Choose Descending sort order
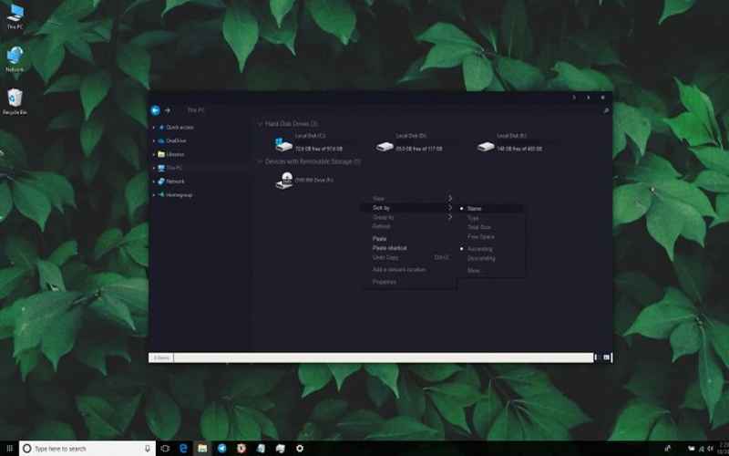This screenshot has height=456, width=729. click(491, 258)
